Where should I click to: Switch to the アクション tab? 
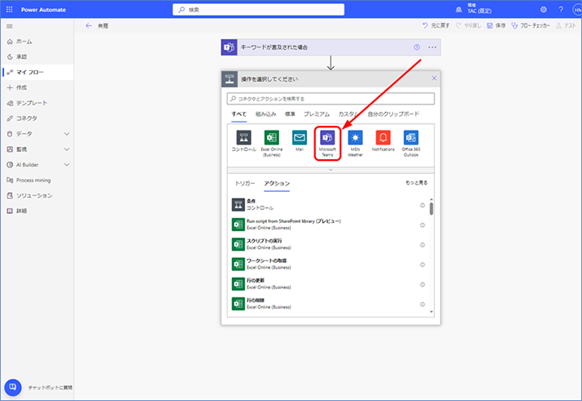click(277, 184)
